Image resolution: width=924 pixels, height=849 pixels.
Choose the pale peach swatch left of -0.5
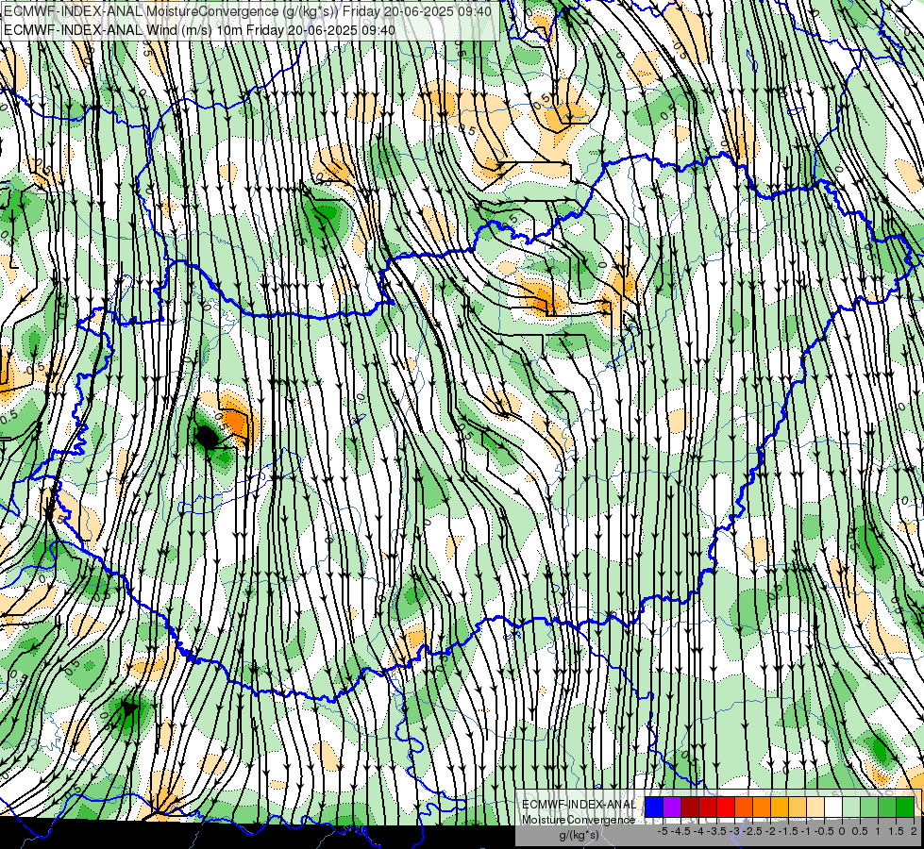(815, 807)
